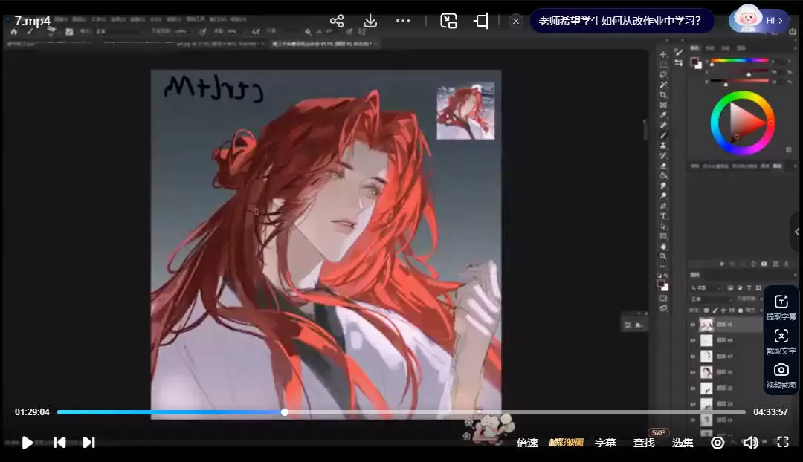Click the 字幕 subtitles menu item
803x462 pixels.
[606, 443]
